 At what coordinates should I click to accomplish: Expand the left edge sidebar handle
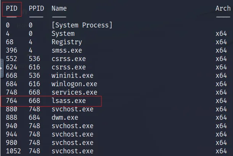pos(2,68)
